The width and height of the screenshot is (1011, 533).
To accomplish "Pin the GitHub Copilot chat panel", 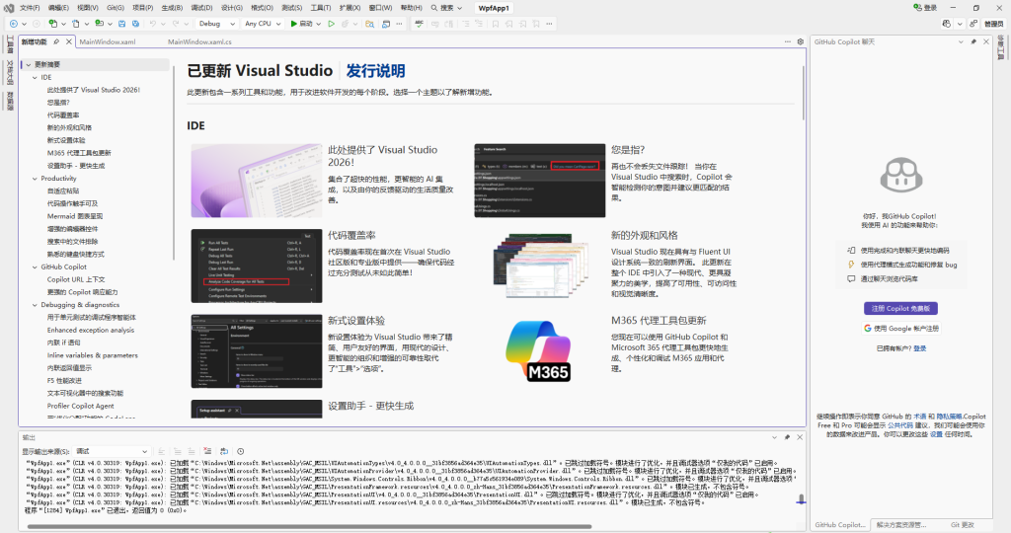I will 972,42.
